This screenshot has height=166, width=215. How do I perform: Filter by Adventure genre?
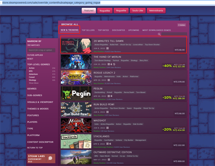33,74
